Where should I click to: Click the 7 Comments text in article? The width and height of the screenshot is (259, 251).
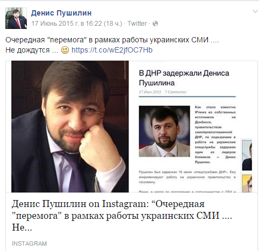[176, 92]
